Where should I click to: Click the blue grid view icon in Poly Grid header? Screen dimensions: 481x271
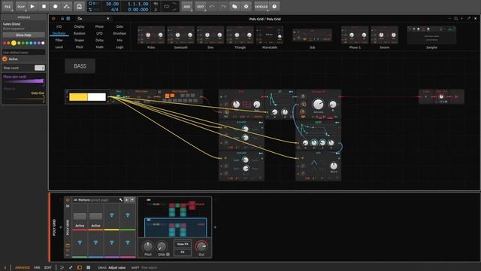(68, 19)
